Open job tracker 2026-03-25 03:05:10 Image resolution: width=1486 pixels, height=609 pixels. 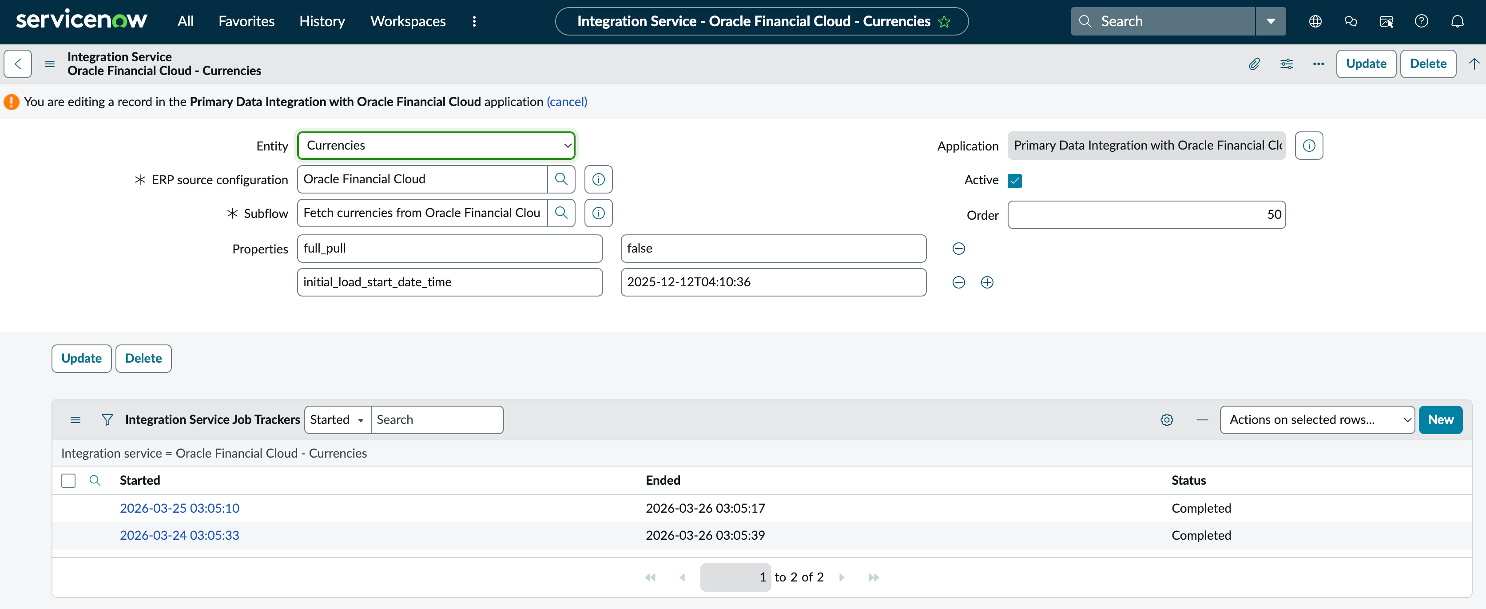(179, 508)
